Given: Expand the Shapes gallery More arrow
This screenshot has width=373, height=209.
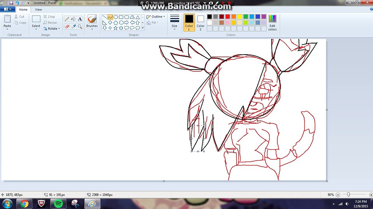Looking at the screenshot, I should coord(142,28).
